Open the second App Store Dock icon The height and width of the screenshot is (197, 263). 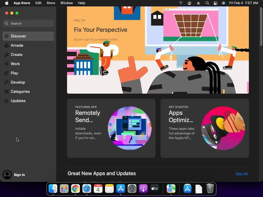point(187,189)
